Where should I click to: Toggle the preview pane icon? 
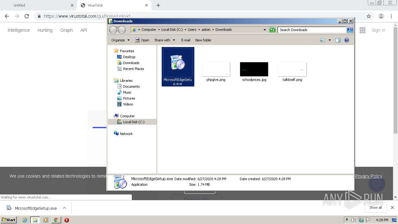tap(338, 40)
